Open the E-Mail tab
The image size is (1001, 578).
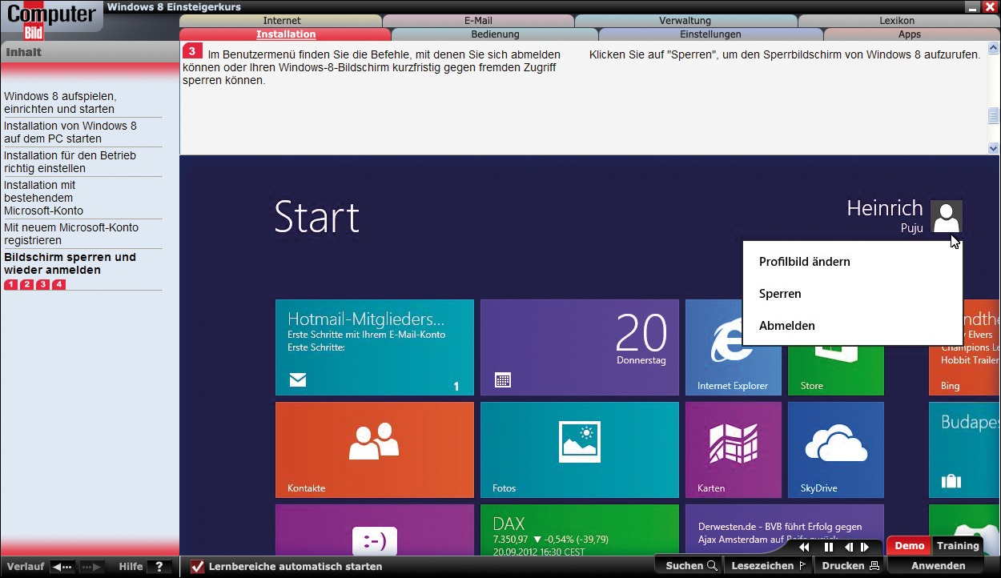click(478, 21)
